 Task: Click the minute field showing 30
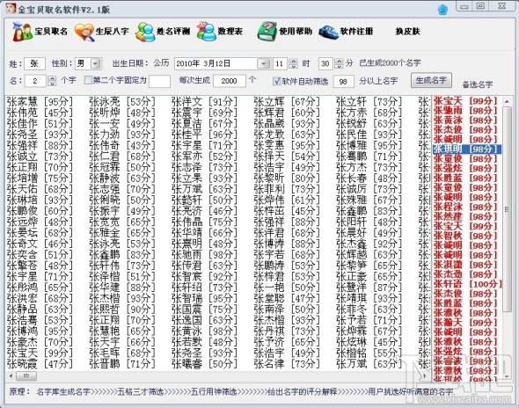325,63
